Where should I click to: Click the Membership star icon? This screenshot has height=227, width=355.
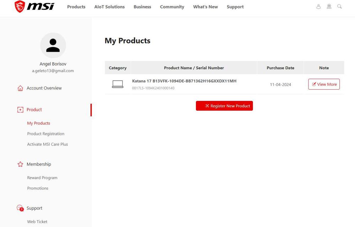pos(20,164)
